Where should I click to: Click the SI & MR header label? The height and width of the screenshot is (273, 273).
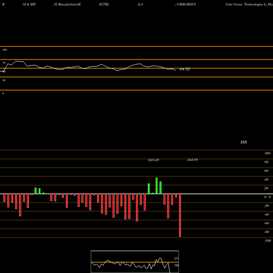tap(29, 4)
